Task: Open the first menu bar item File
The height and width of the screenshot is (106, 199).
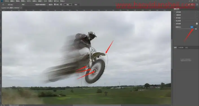Action: (x=7, y=1)
